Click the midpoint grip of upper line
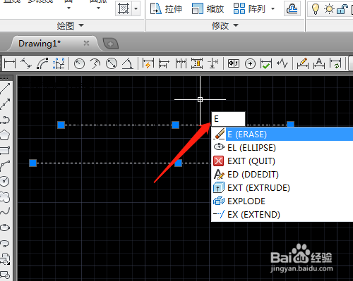 click(175, 125)
